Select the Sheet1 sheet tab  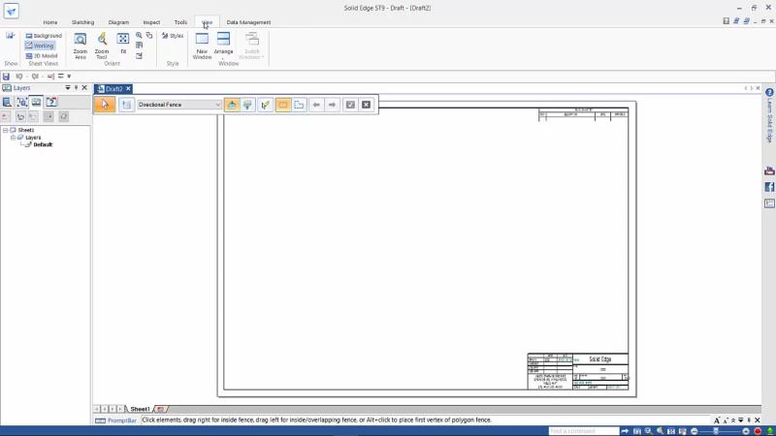140,409
